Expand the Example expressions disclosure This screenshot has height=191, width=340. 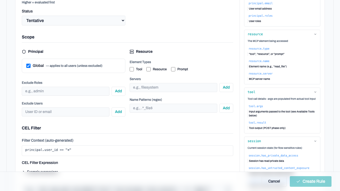[x=24, y=172]
